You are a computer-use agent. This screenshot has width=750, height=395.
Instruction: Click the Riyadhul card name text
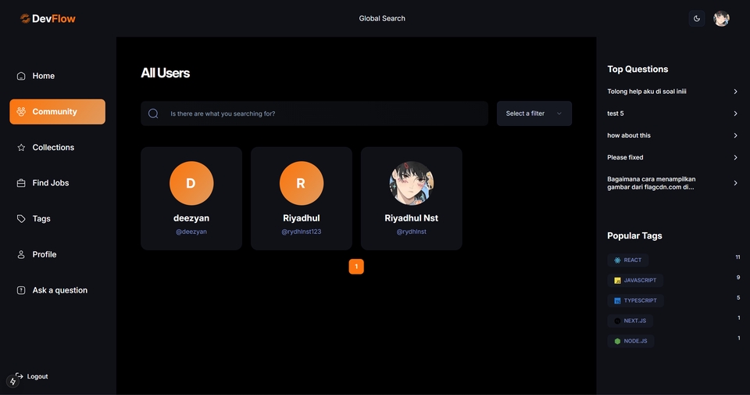[x=302, y=218]
